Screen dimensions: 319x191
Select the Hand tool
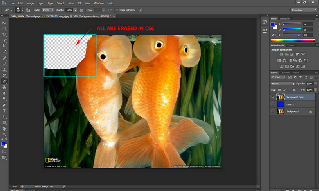tap(4, 129)
